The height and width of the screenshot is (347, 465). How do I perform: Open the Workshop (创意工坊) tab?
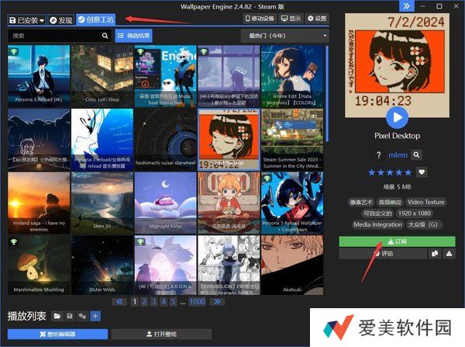[x=95, y=19]
